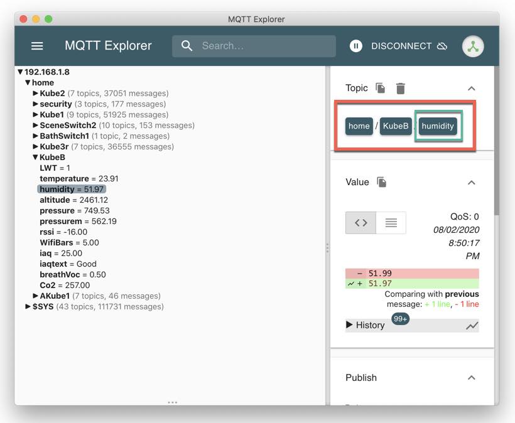Switch to raw code value view
This screenshot has height=423, width=515.
[360, 223]
